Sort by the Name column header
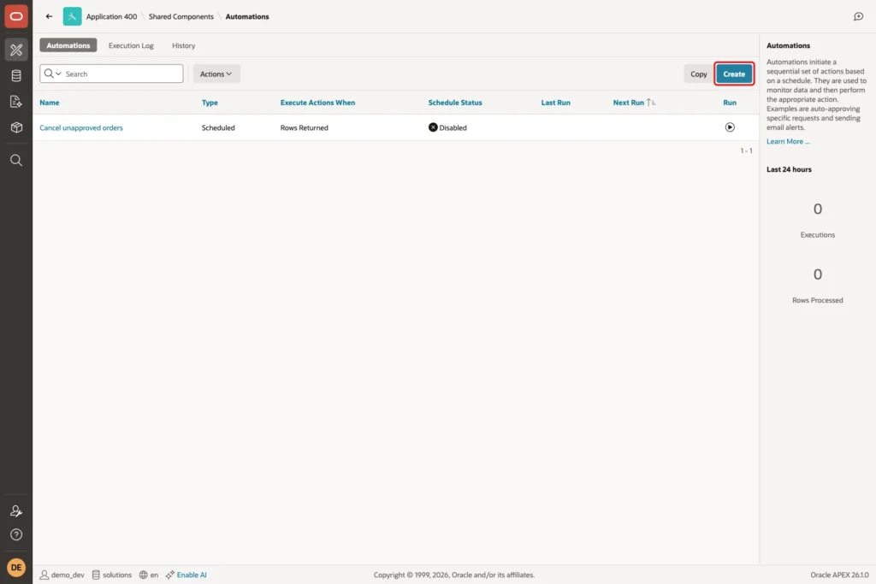 (49, 103)
